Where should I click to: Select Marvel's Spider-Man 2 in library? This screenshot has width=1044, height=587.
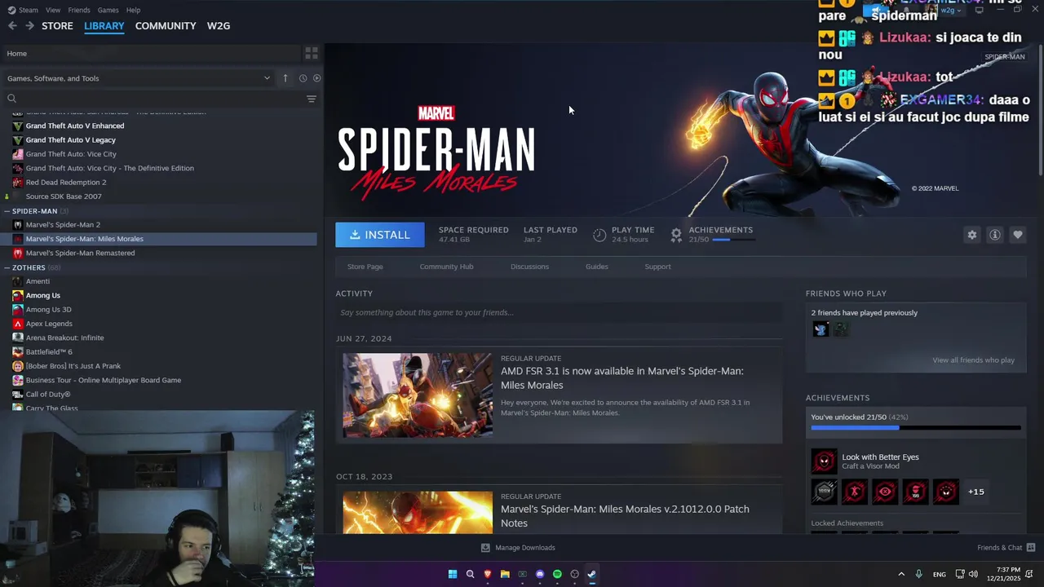(63, 225)
